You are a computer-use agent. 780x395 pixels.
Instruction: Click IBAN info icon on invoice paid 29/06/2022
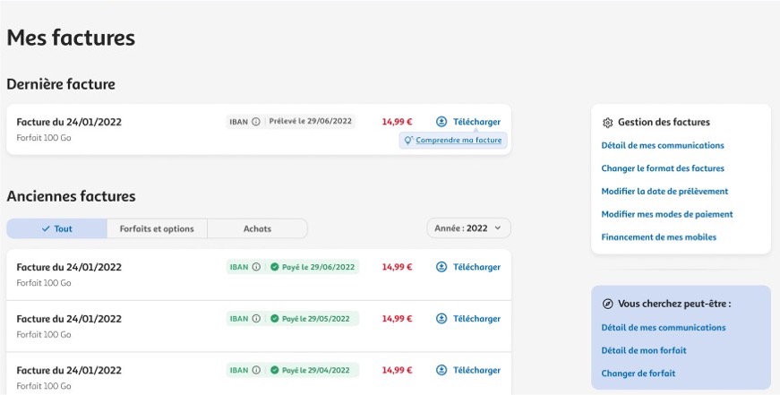click(256, 267)
